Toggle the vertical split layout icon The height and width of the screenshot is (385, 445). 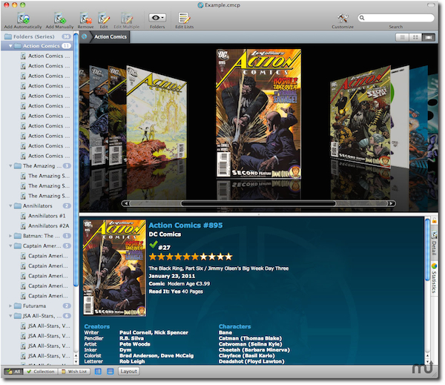pos(98,372)
